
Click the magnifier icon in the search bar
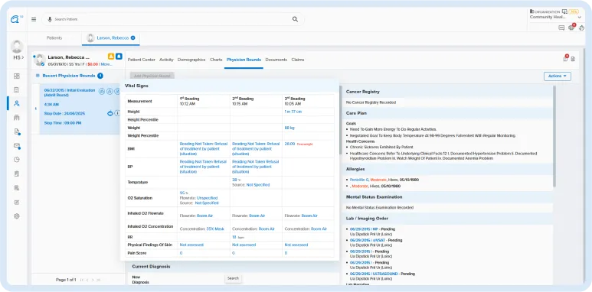(295, 19)
